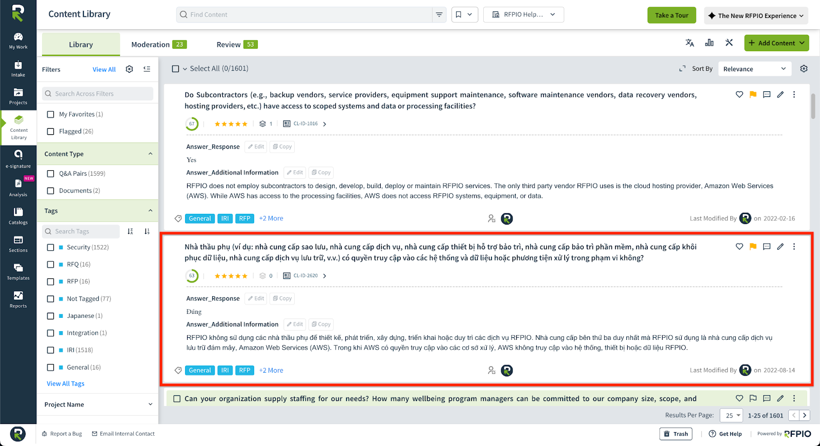Check the Japanese tag filter
Image resolution: width=820 pixels, height=446 pixels.
point(50,316)
